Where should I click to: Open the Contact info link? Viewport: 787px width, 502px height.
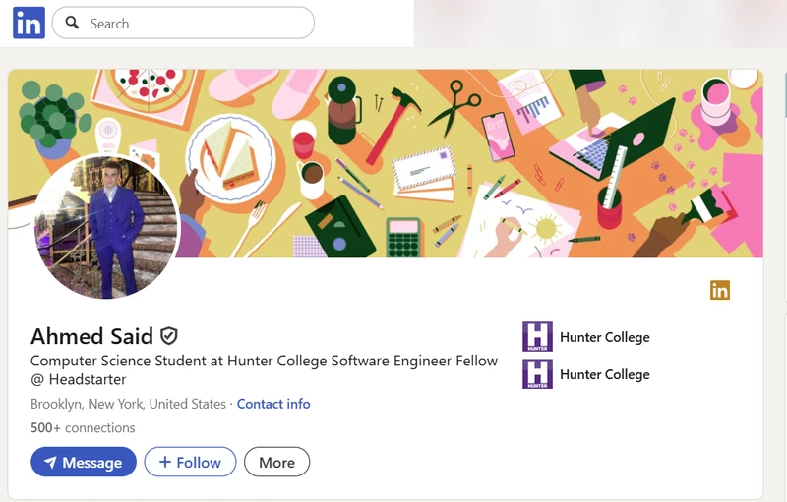tap(273, 404)
